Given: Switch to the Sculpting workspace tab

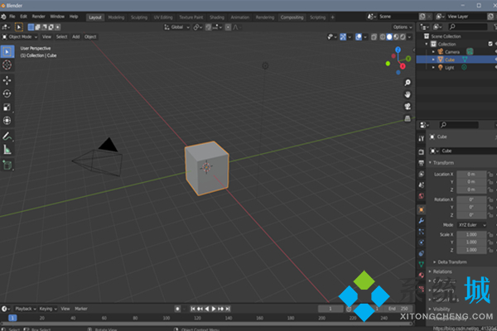Looking at the screenshot, I should coord(139,17).
